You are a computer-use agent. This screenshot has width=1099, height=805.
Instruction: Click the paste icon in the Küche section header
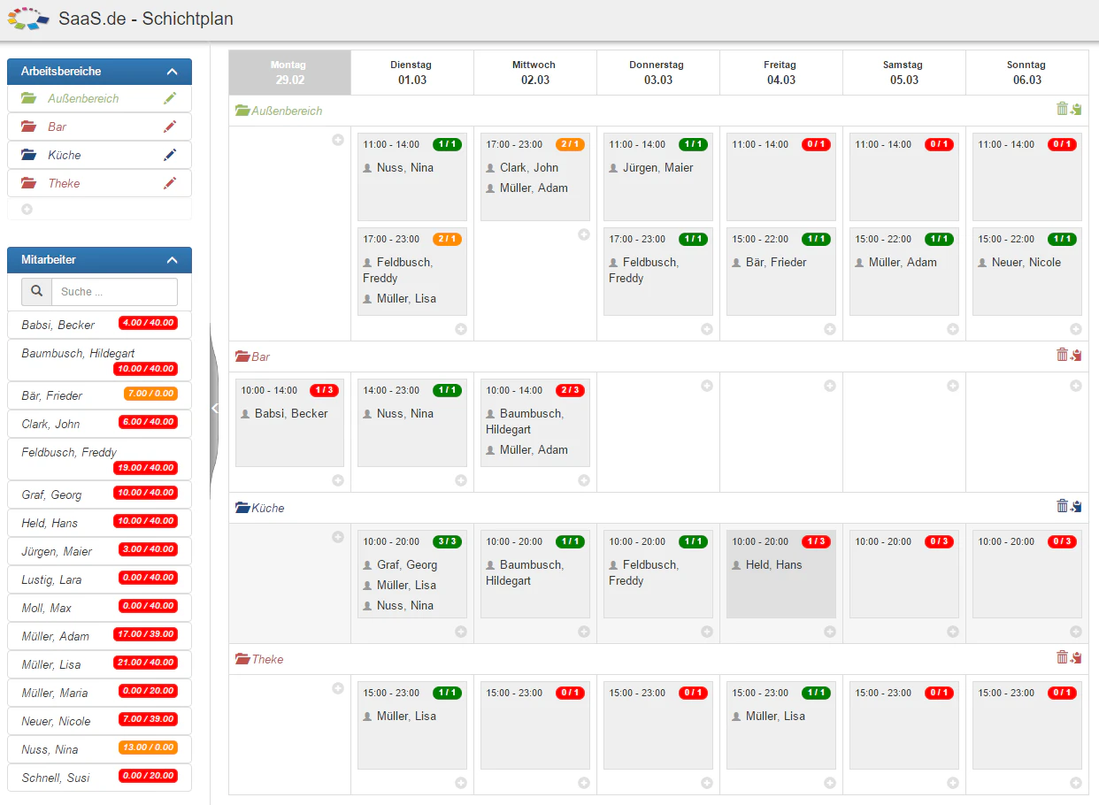click(x=1076, y=506)
